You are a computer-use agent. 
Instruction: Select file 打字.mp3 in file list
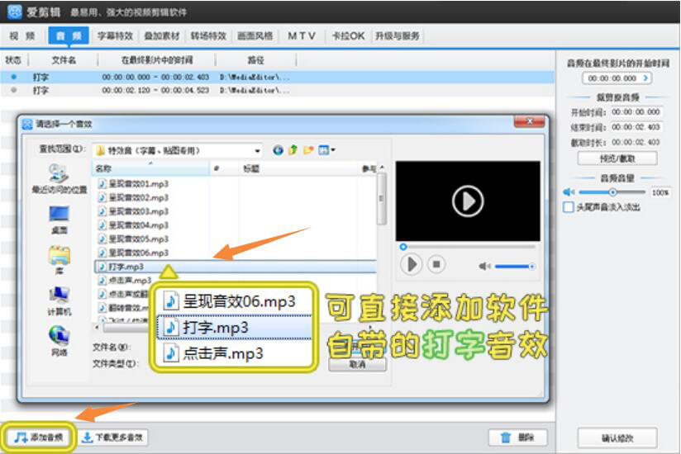[235, 267]
